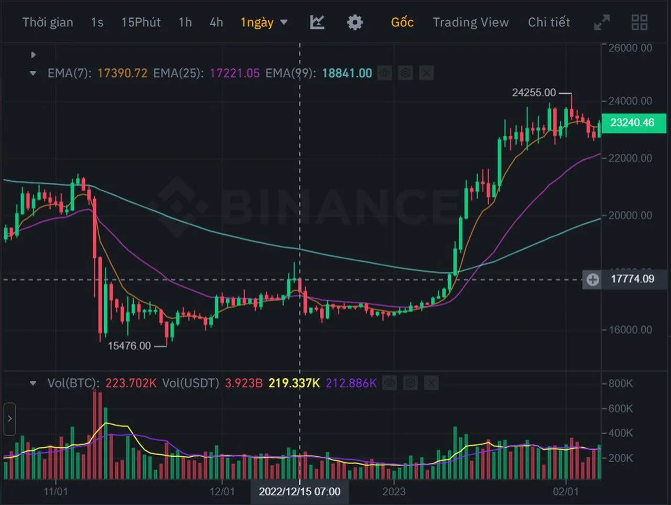The image size is (671, 505).
Task: Select the 4h timeframe
Action: (x=216, y=23)
